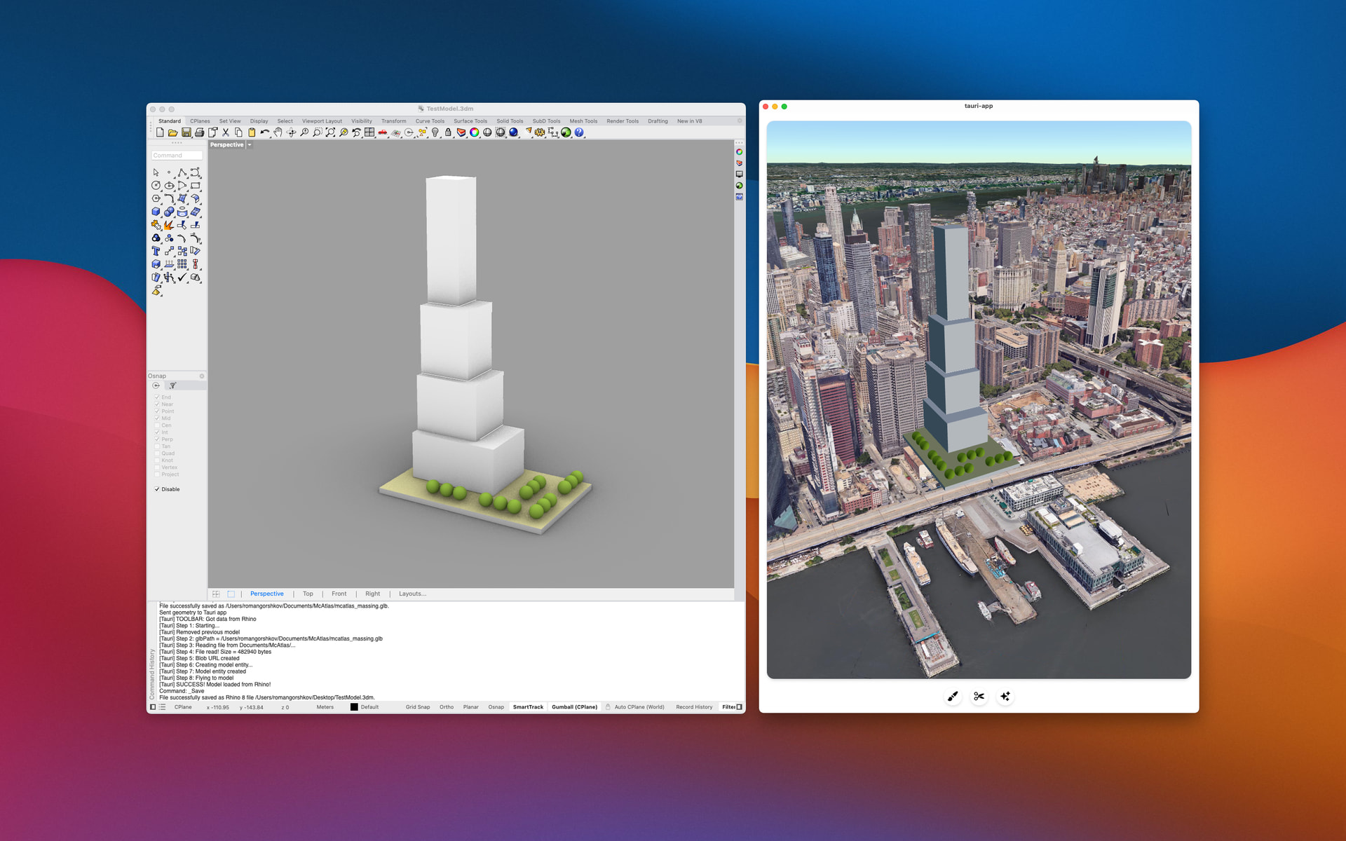This screenshot has width=1346, height=841.
Task: Toggle Grid Snap in the status bar
Action: click(x=417, y=707)
